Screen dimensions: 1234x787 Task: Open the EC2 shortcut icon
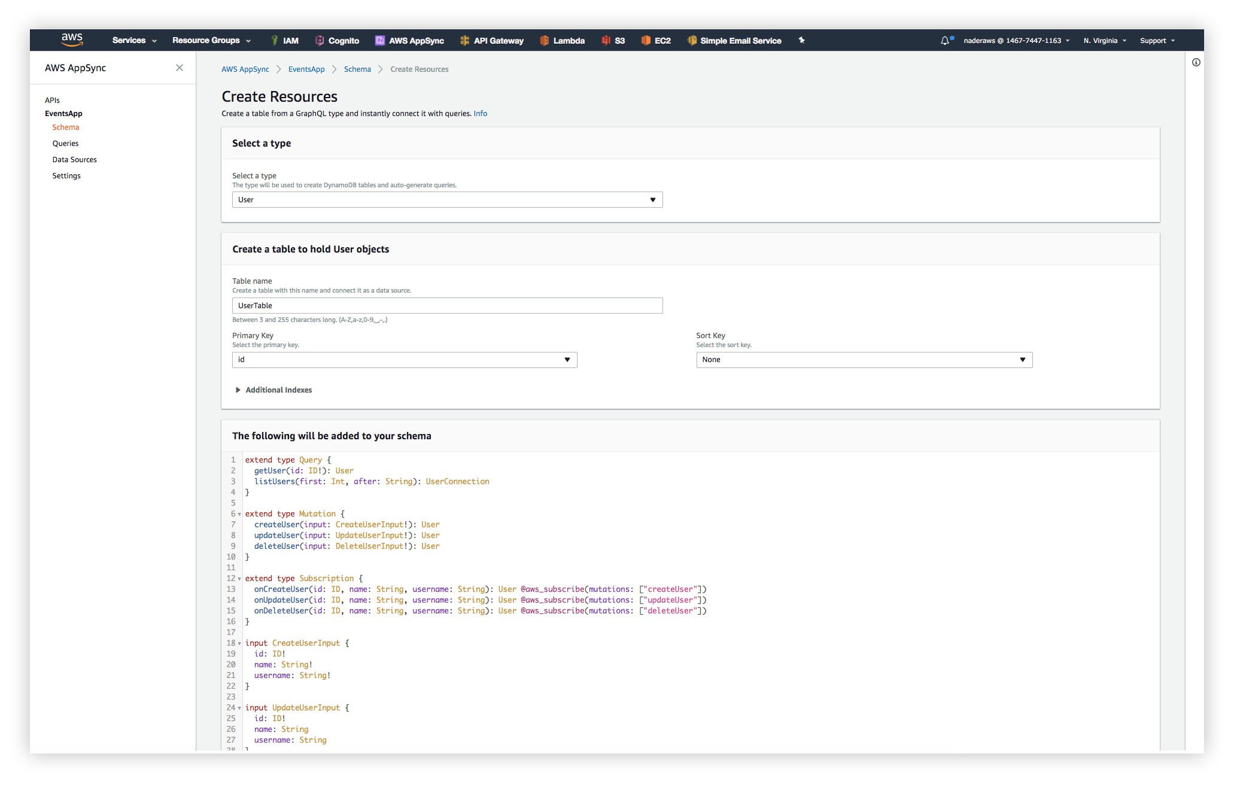(646, 40)
